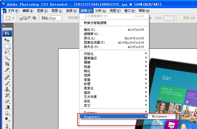Open the 视图(V) menu
The height and width of the screenshot is (129, 197).
pyautogui.click(x=115, y=11)
